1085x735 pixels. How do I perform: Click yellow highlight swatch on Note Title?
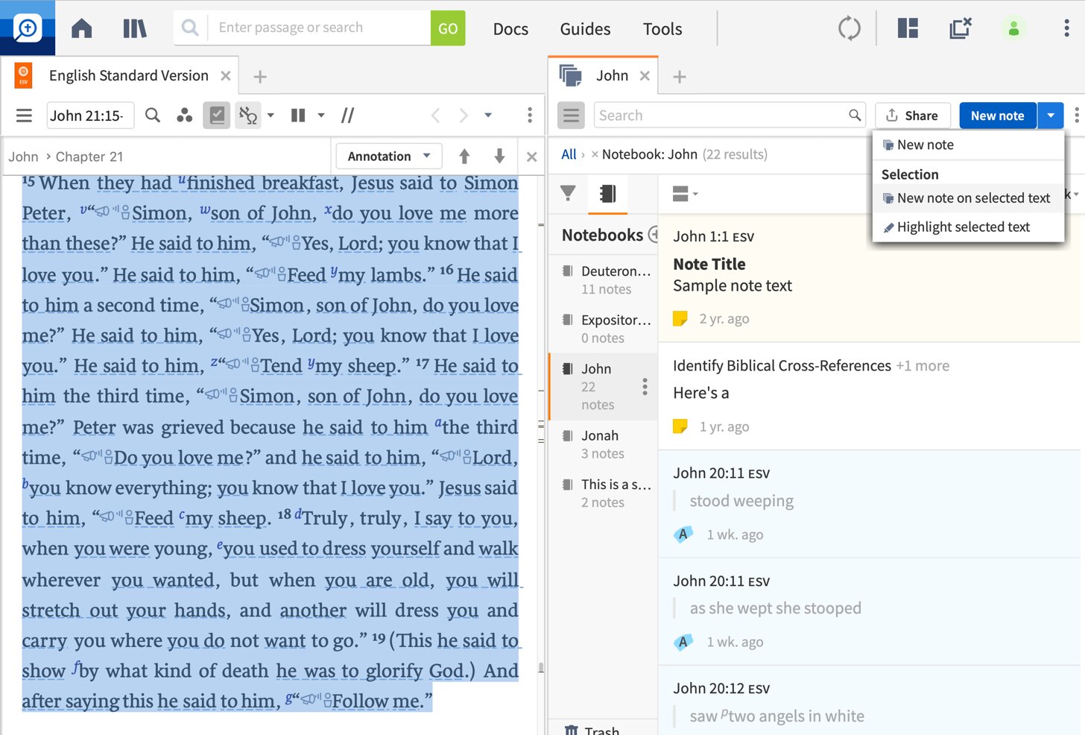[x=680, y=319]
